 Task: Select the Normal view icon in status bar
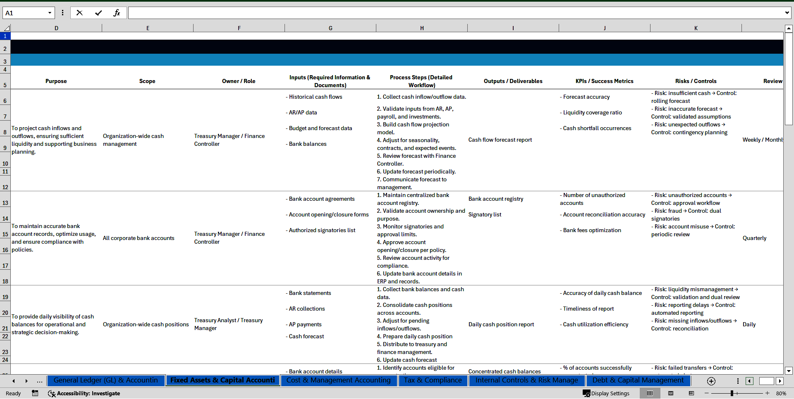pos(650,393)
